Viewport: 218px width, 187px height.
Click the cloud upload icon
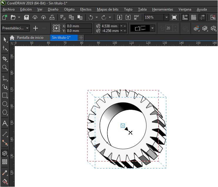(x=43, y=17)
